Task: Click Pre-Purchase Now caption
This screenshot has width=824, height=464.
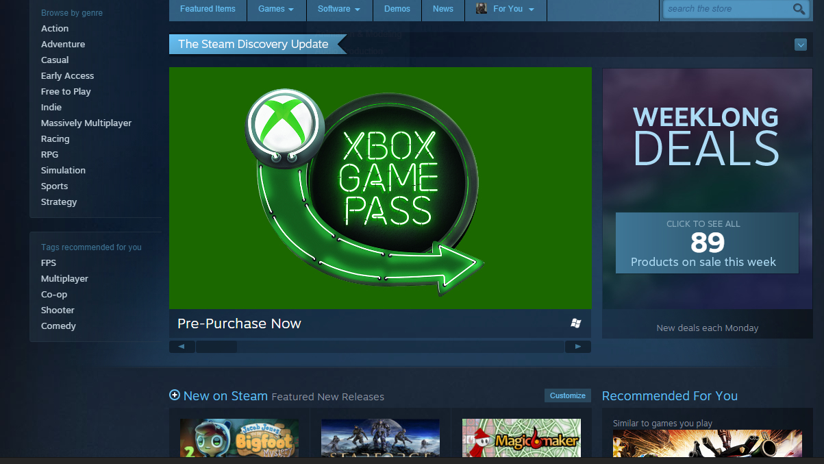Action: click(239, 323)
